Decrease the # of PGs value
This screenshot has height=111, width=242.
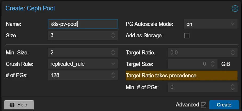click(x=113, y=77)
